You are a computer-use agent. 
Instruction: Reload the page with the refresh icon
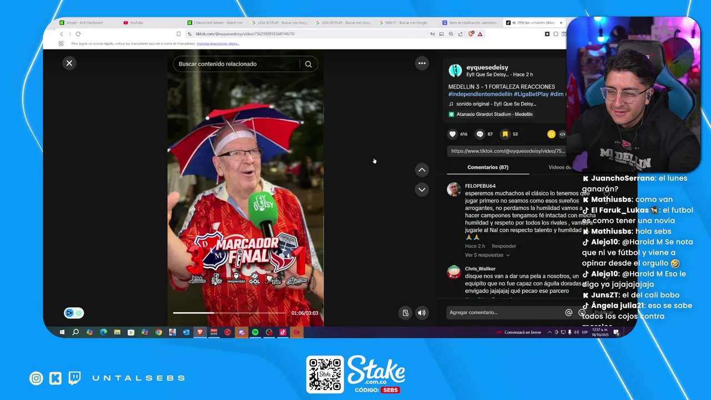[x=78, y=34]
